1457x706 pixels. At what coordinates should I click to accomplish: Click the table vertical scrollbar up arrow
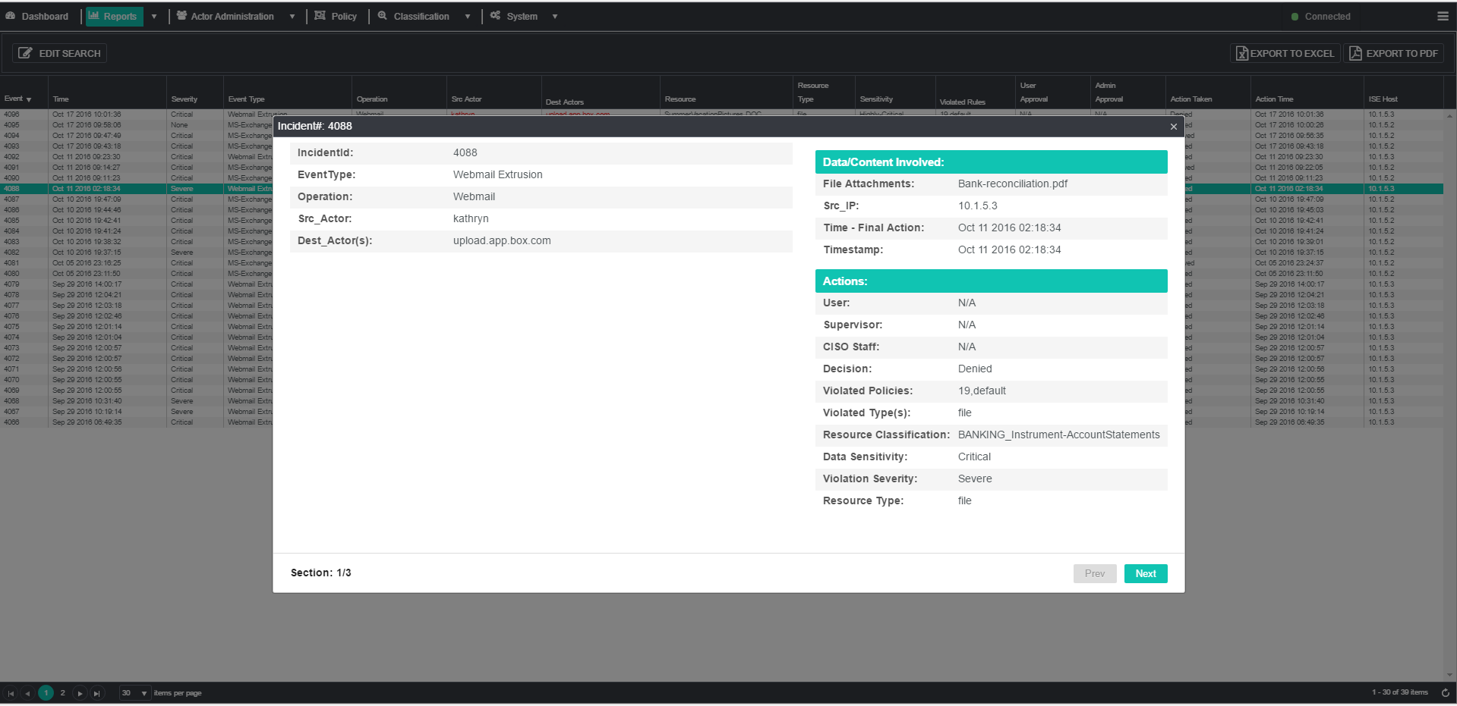tap(1449, 116)
